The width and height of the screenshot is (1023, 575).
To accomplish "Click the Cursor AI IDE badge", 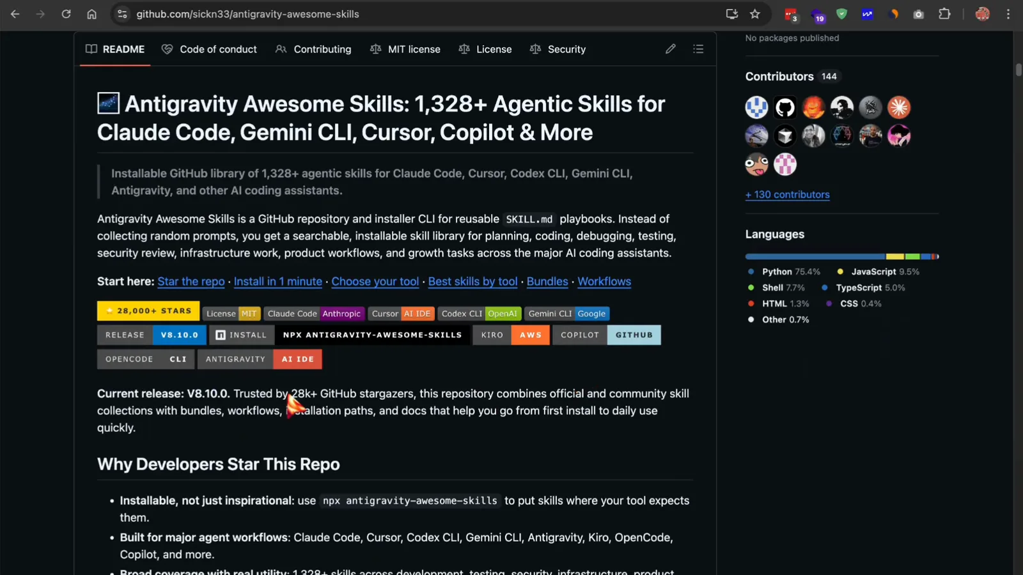I will tap(402, 314).
